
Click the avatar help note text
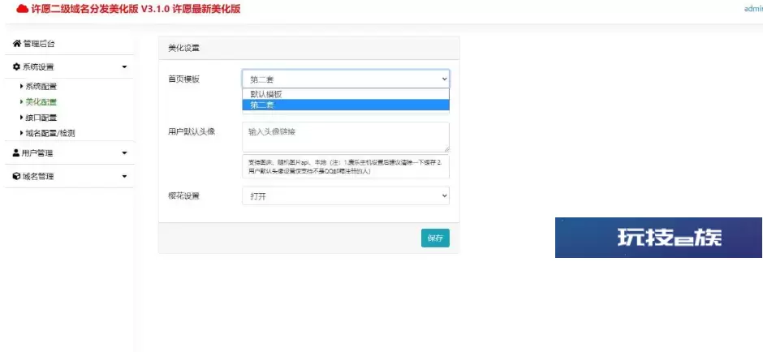tap(346, 167)
